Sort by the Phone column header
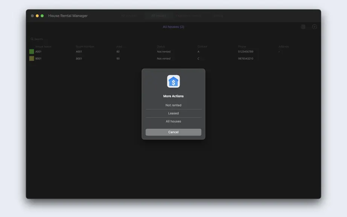 [x=242, y=46]
